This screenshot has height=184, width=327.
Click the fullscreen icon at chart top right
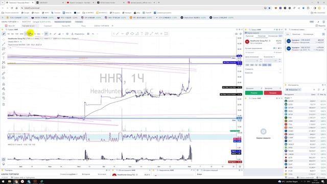coord(236,34)
